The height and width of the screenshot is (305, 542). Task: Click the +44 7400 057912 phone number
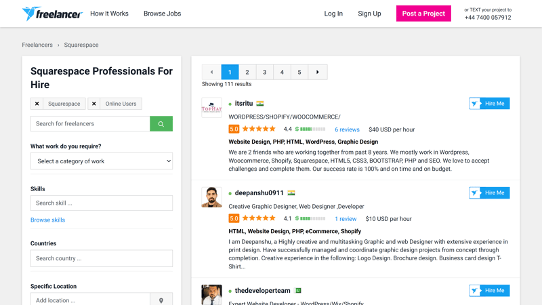tap(488, 18)
